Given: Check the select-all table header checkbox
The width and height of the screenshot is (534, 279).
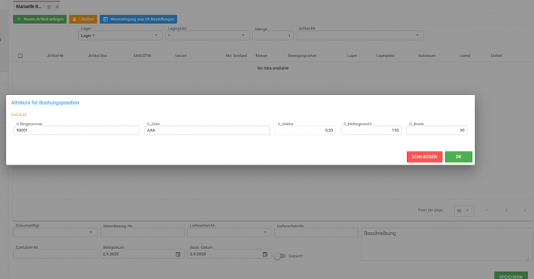Looking at the screenshot, I should (x=20, y=56).
